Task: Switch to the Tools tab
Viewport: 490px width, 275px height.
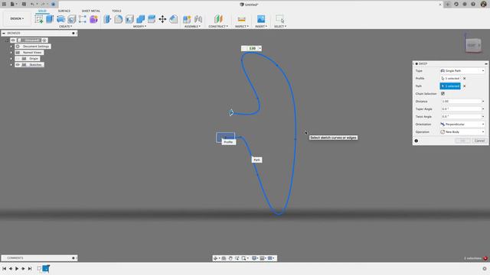Action: pos(116,11)
